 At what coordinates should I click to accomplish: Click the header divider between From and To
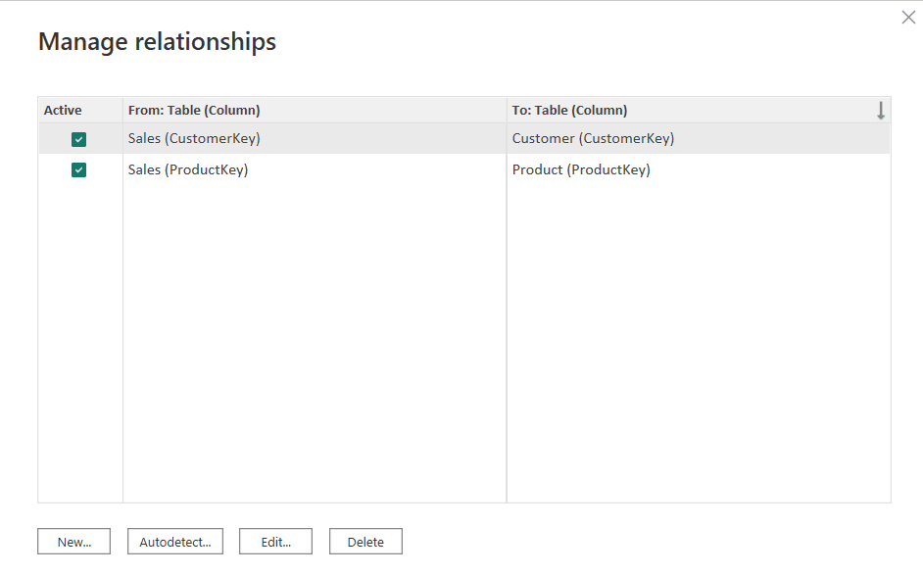coord(507,111)
